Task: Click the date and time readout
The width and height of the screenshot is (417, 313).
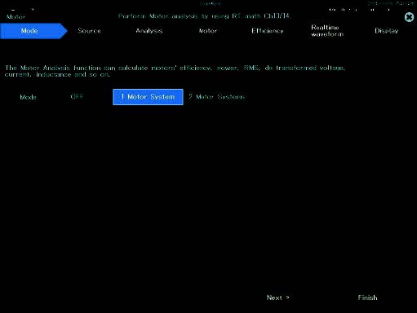Action: pos(391,3)
